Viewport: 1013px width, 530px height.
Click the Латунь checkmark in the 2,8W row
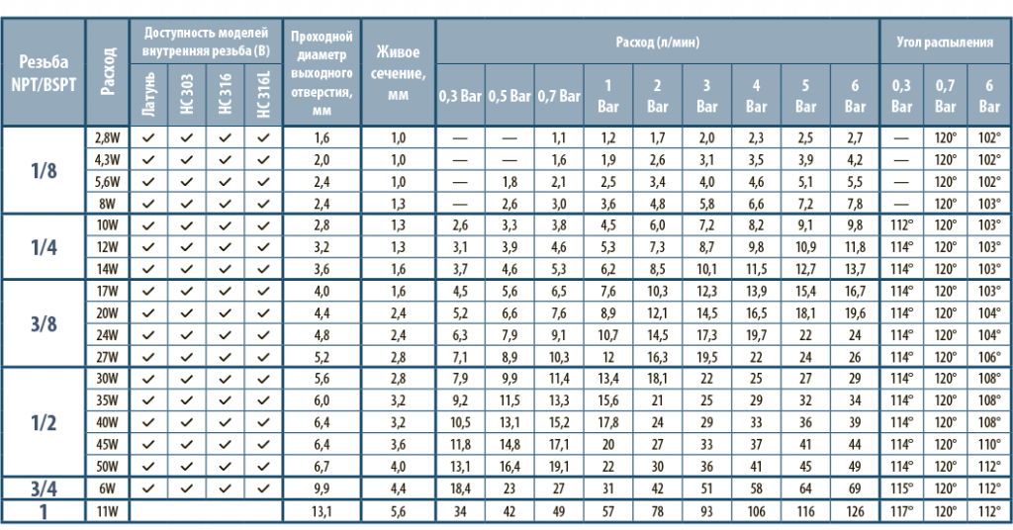coord(148,137)
